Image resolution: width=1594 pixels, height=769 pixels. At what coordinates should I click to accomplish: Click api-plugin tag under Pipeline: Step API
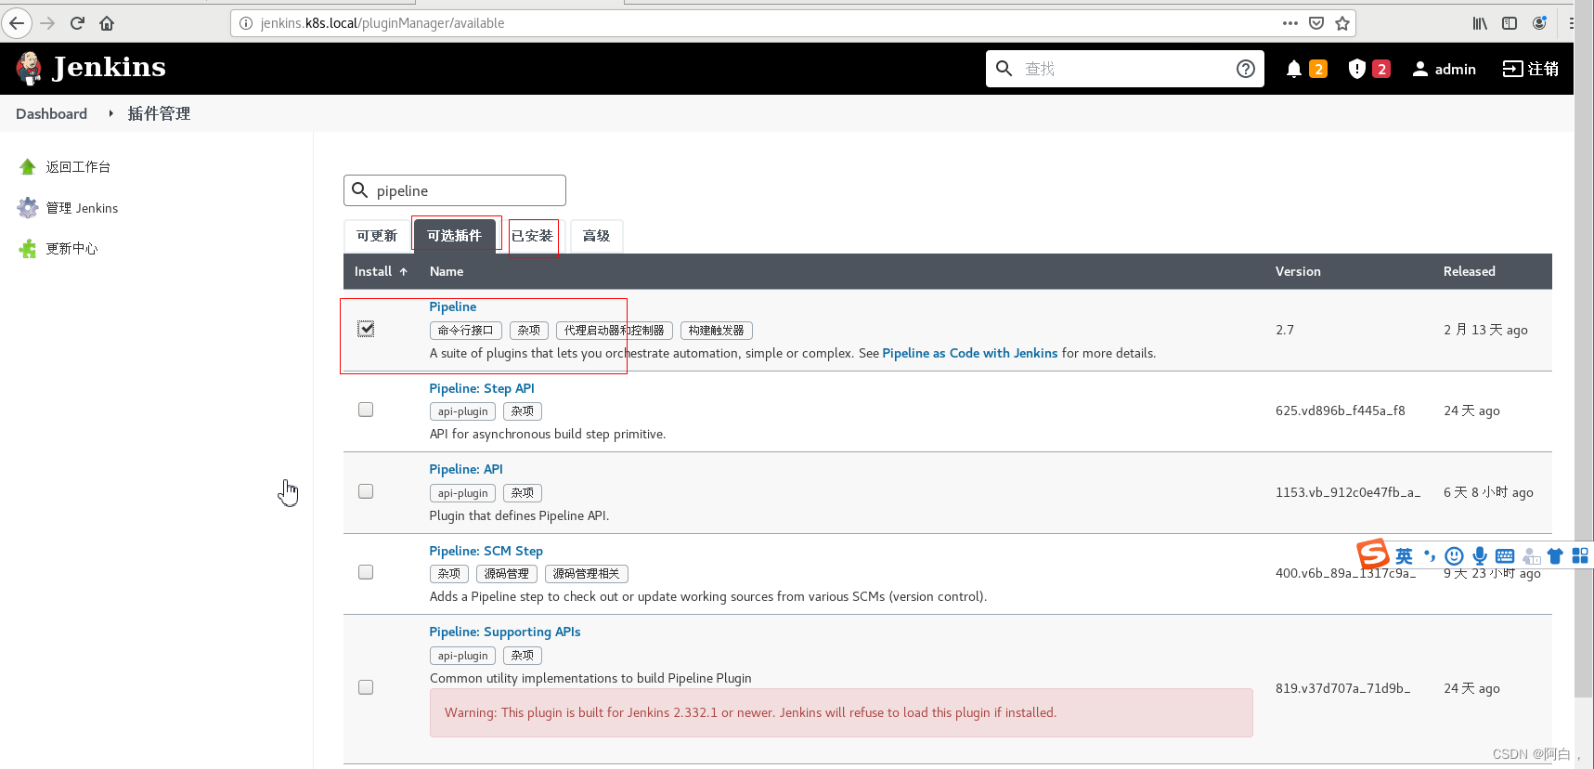pyautogui.click(x=462, y=411)
